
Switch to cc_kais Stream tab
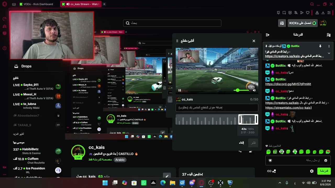coord(81,4)
